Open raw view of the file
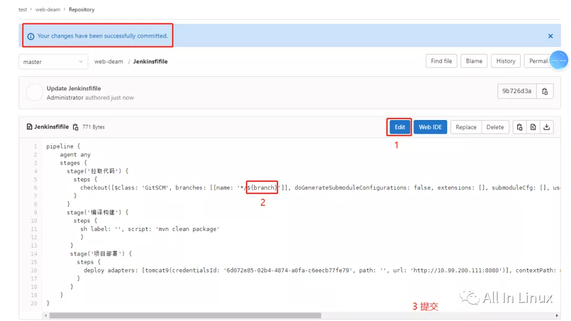The image size is (571, 321). coord(534,127)
